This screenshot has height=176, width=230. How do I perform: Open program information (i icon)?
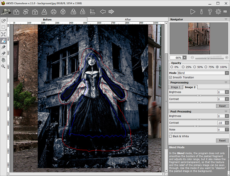point(201,12)
